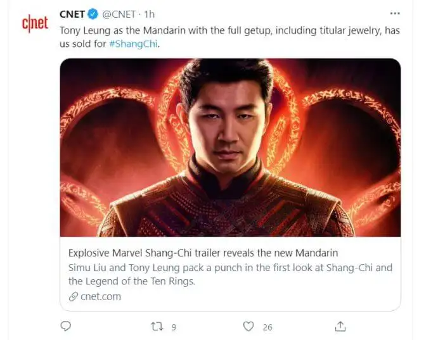Click the chain link icon beside cnet.com
Screen dimensions: 431x340
(x=74, y=296)
